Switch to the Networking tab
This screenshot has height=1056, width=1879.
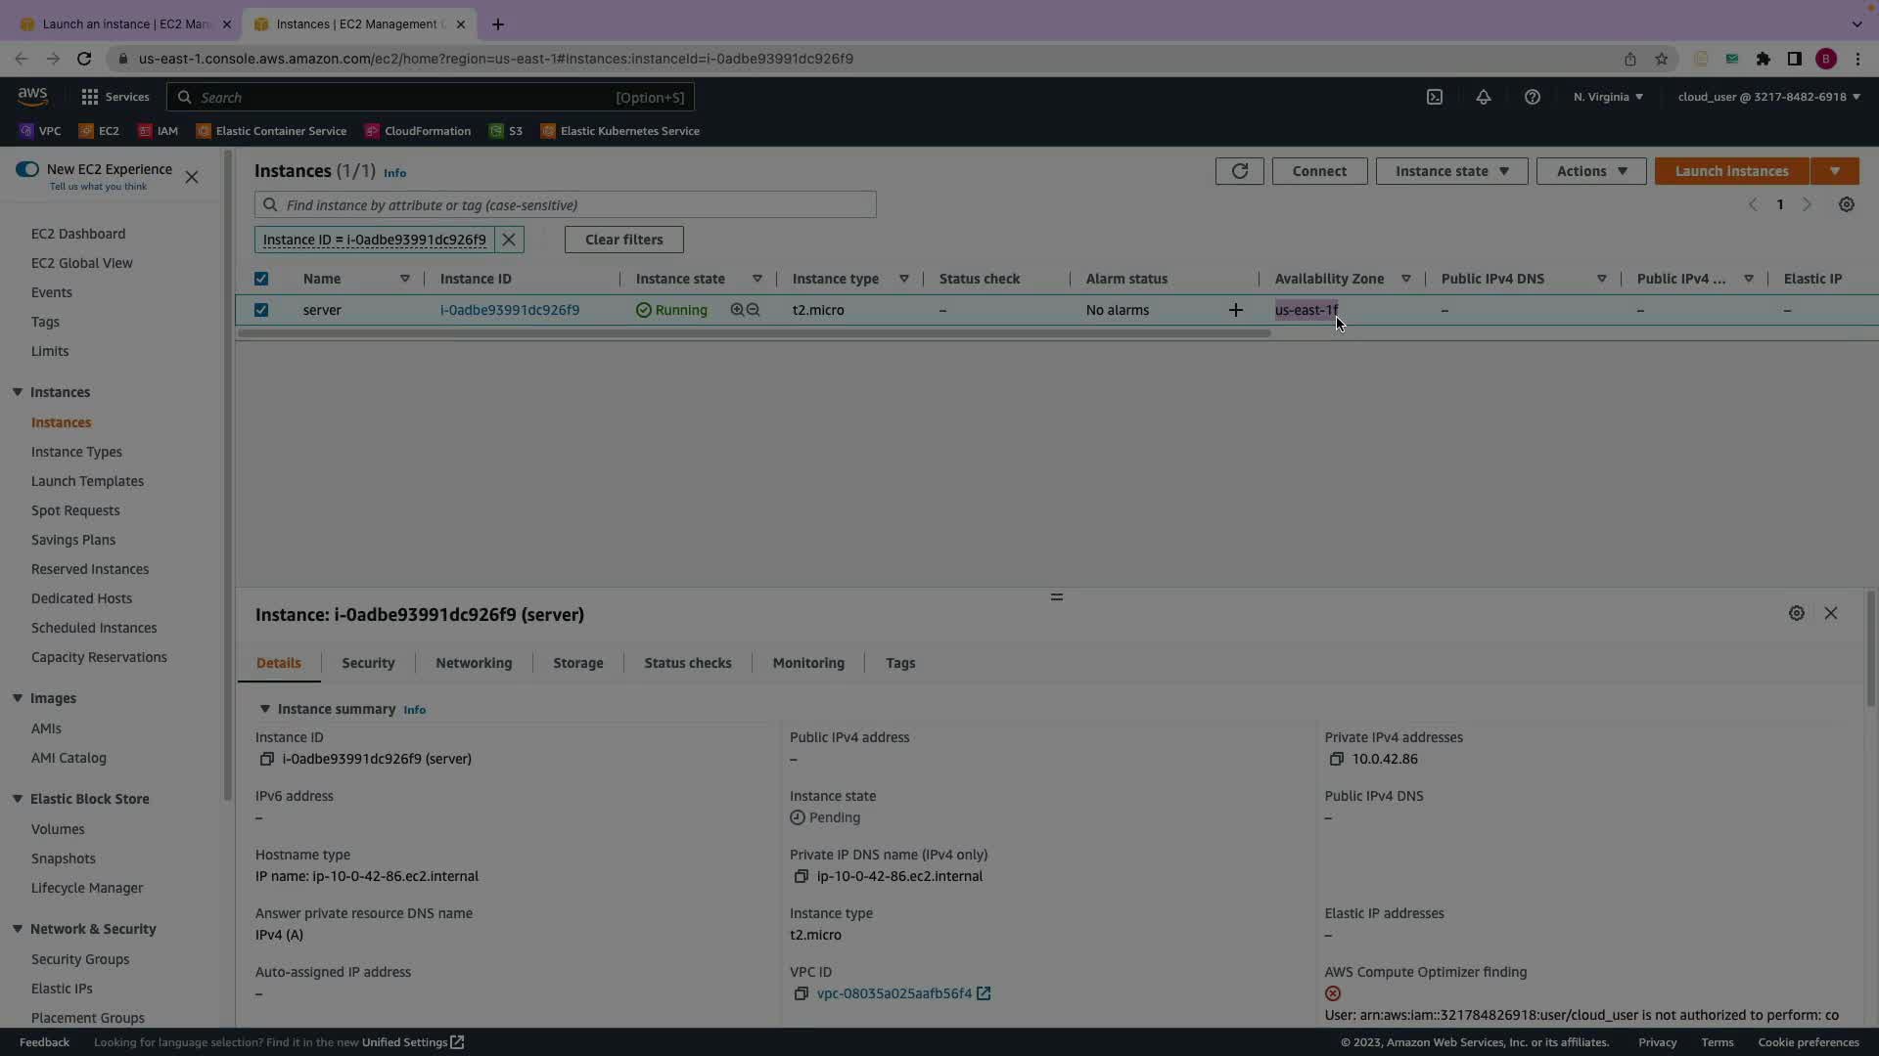click(474, 663)
